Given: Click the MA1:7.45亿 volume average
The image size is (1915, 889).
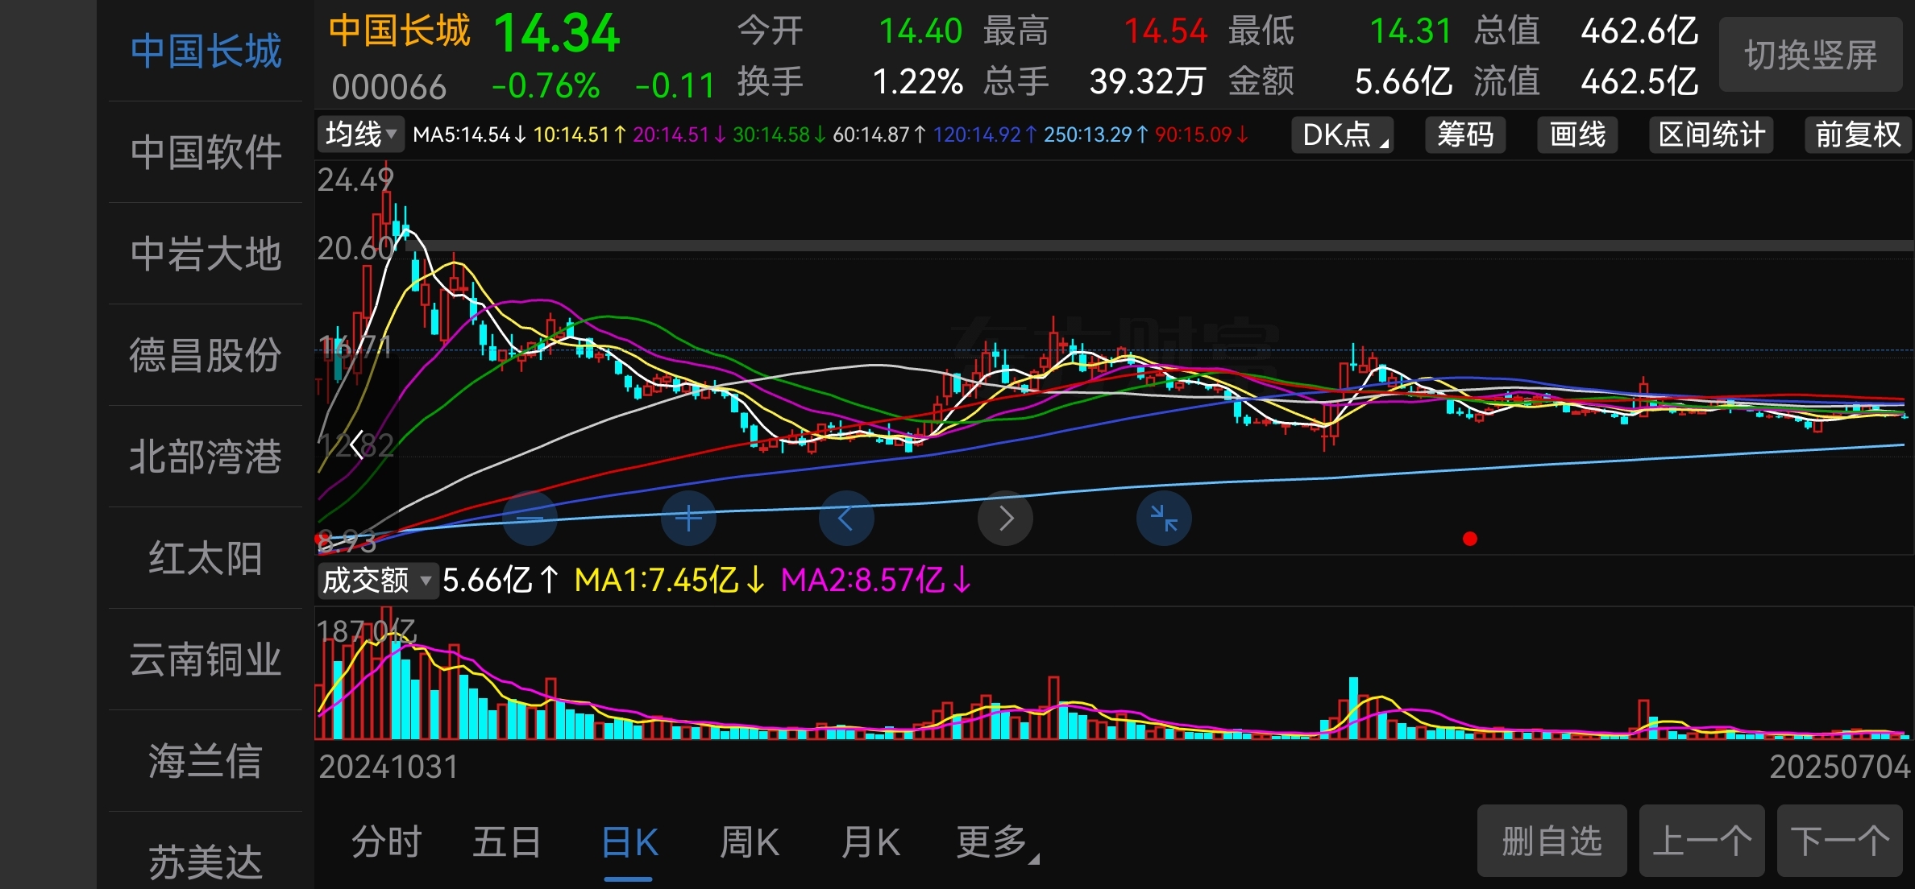Looking at the screenshot, I should click(x=669, y=580).
